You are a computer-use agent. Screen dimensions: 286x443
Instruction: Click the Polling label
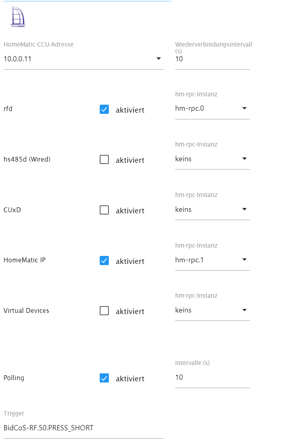[14, 378]
